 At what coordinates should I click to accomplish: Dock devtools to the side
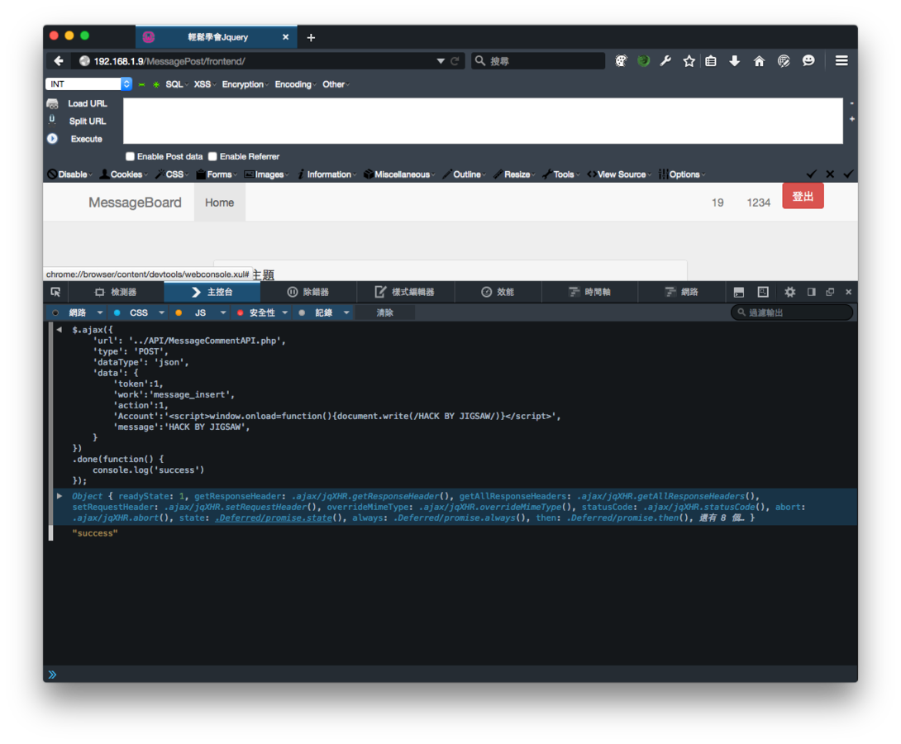(812, 292)
